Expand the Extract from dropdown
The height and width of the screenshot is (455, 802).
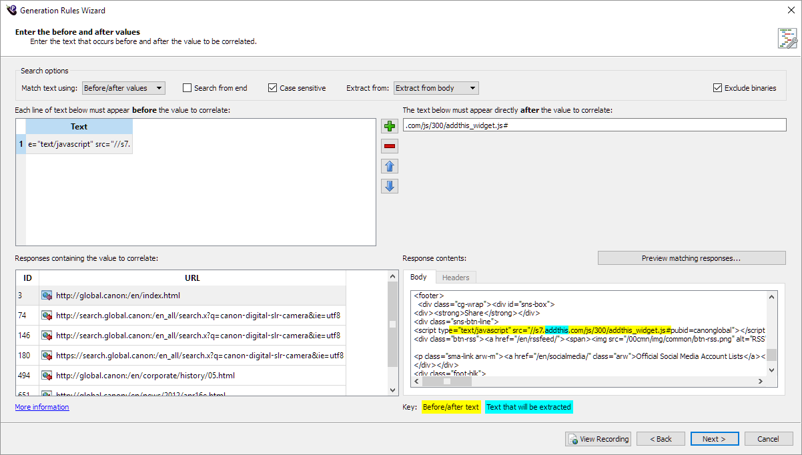click(x=436, y=88)
